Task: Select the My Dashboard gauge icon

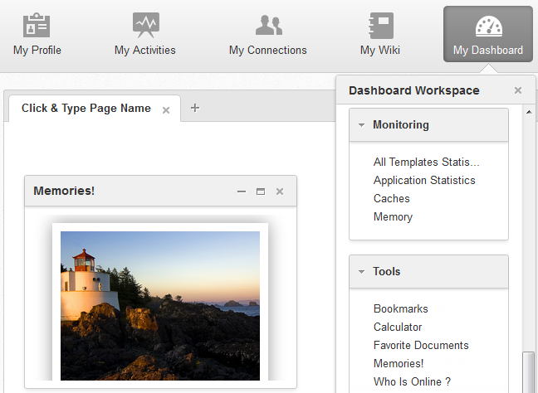Action: (x=488, y=25)
